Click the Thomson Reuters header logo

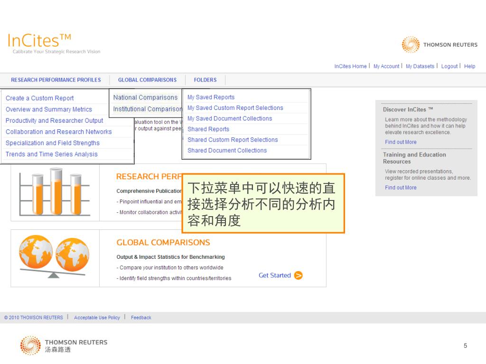click(439, 45)
